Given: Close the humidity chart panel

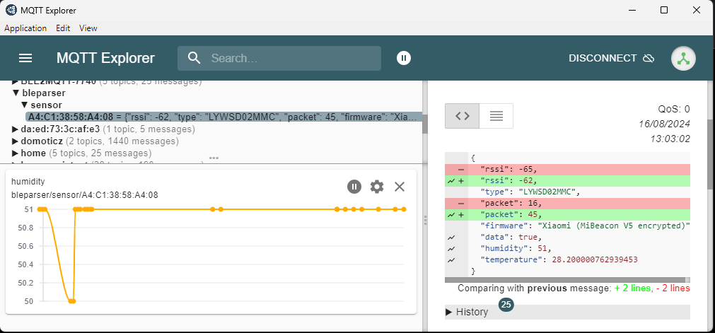Looking at the screenshot, I should [400, 187].
